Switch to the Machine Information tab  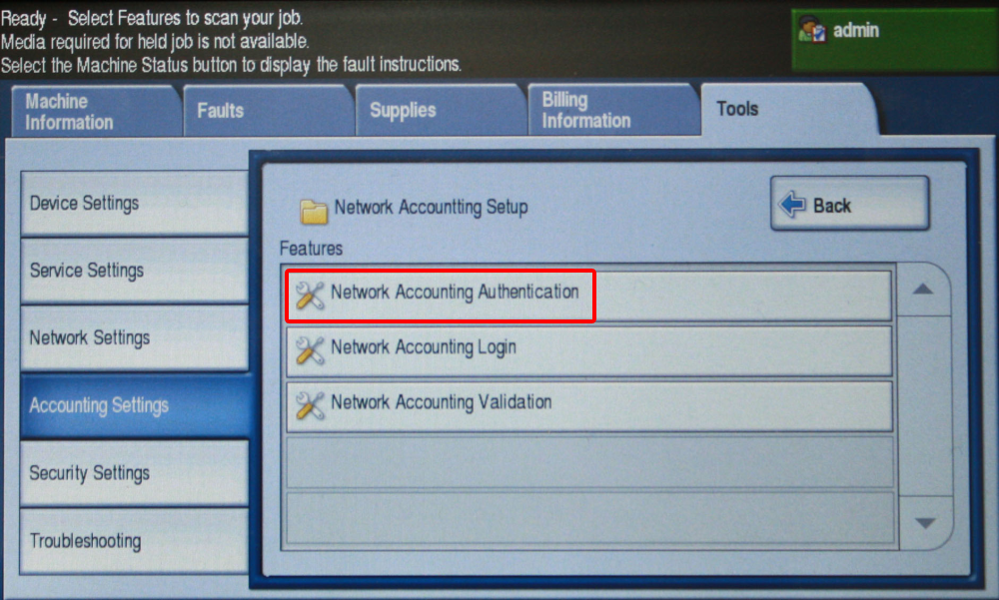(93, 112)
